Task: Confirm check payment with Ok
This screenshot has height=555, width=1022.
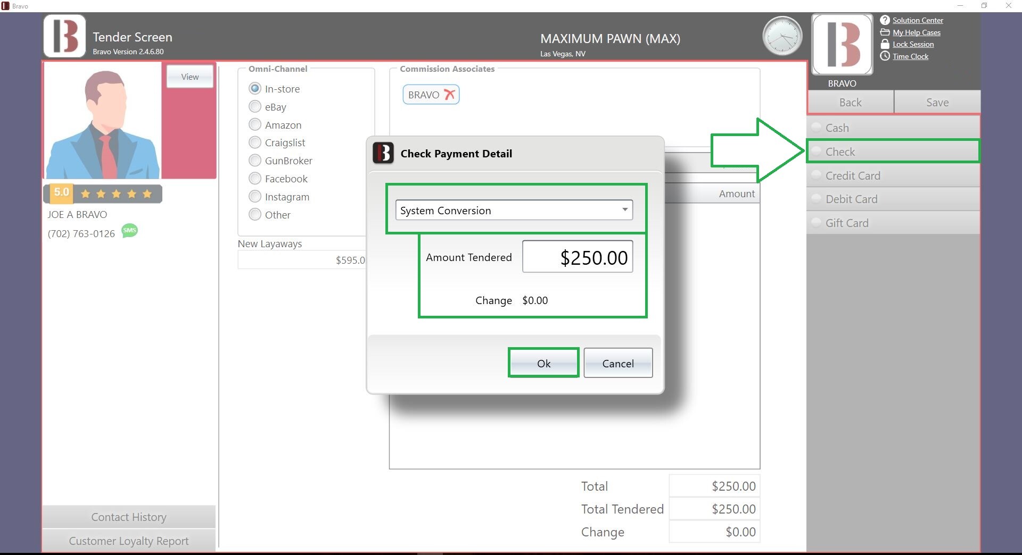Action: click(x=543, y=363)
